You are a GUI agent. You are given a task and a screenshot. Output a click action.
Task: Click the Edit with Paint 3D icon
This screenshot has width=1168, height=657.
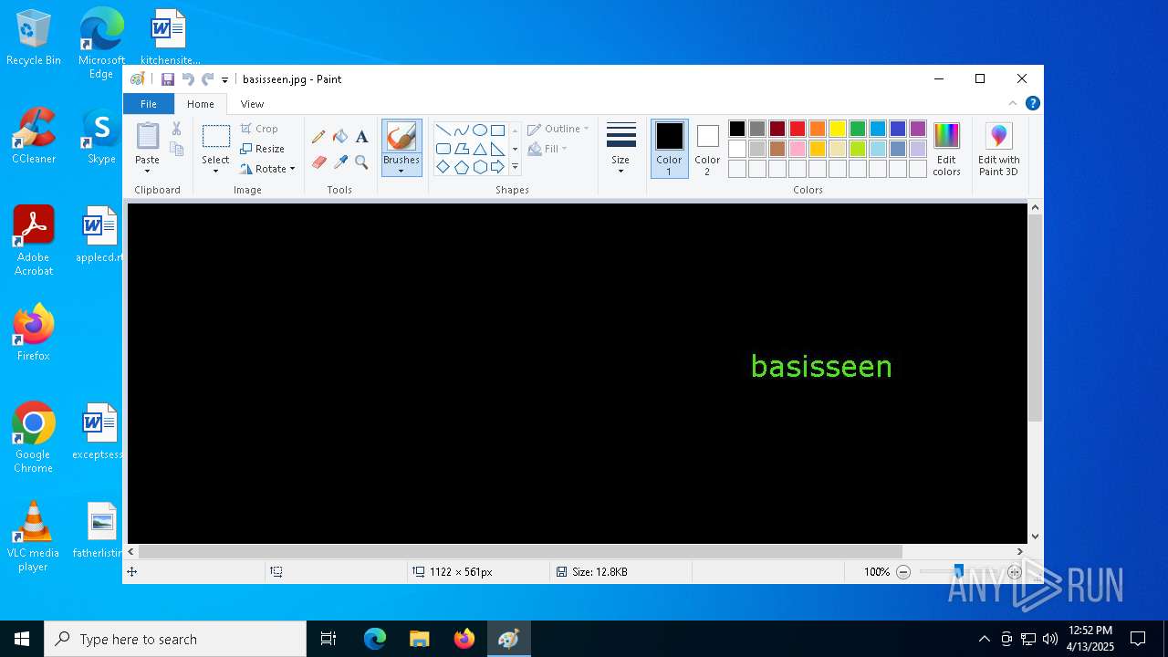[x=998, y=136]
